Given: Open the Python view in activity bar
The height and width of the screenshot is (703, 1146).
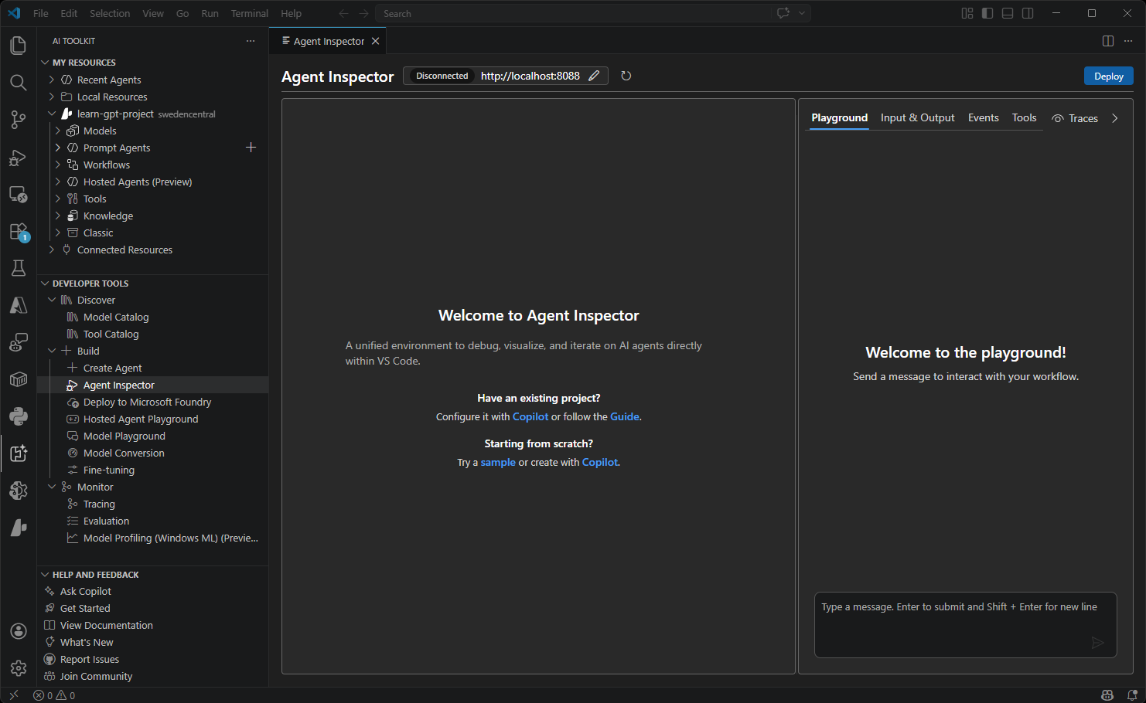Looking at the screenshot, I should point(19,416).
